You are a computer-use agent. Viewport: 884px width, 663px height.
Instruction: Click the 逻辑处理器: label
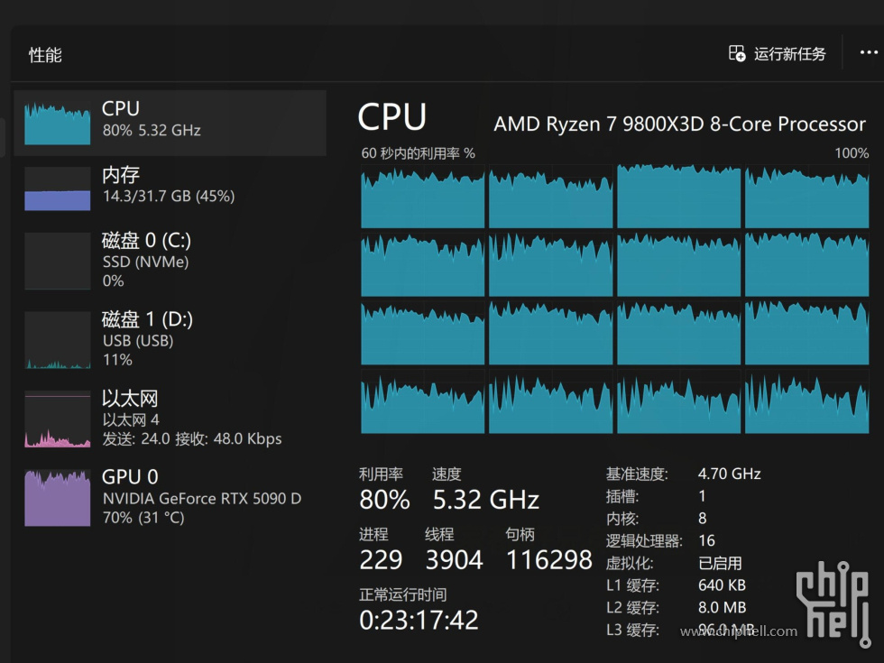coord(644,541)
